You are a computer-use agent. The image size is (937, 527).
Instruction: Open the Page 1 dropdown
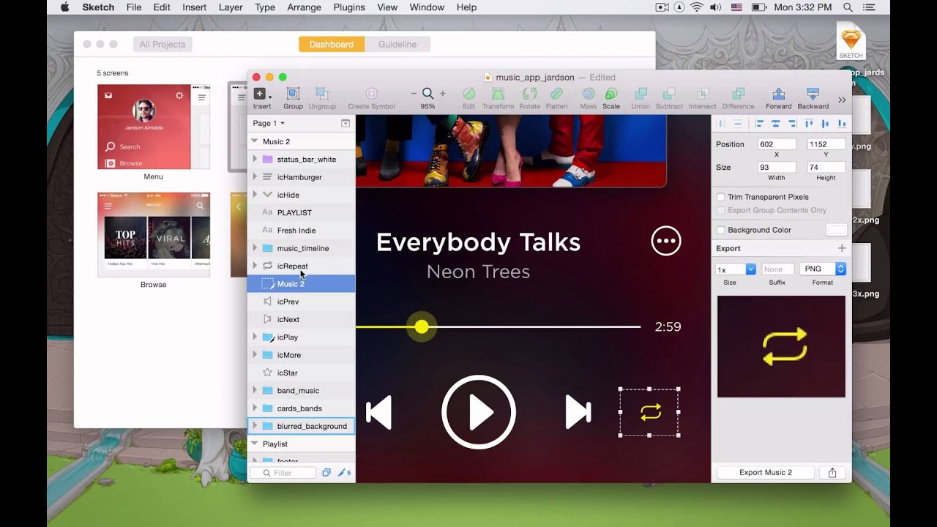[x=269, y=124]
